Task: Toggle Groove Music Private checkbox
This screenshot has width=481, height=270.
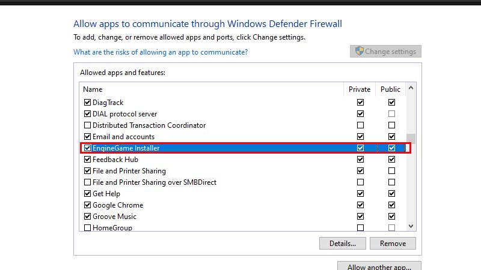Action: coord(360,217)
